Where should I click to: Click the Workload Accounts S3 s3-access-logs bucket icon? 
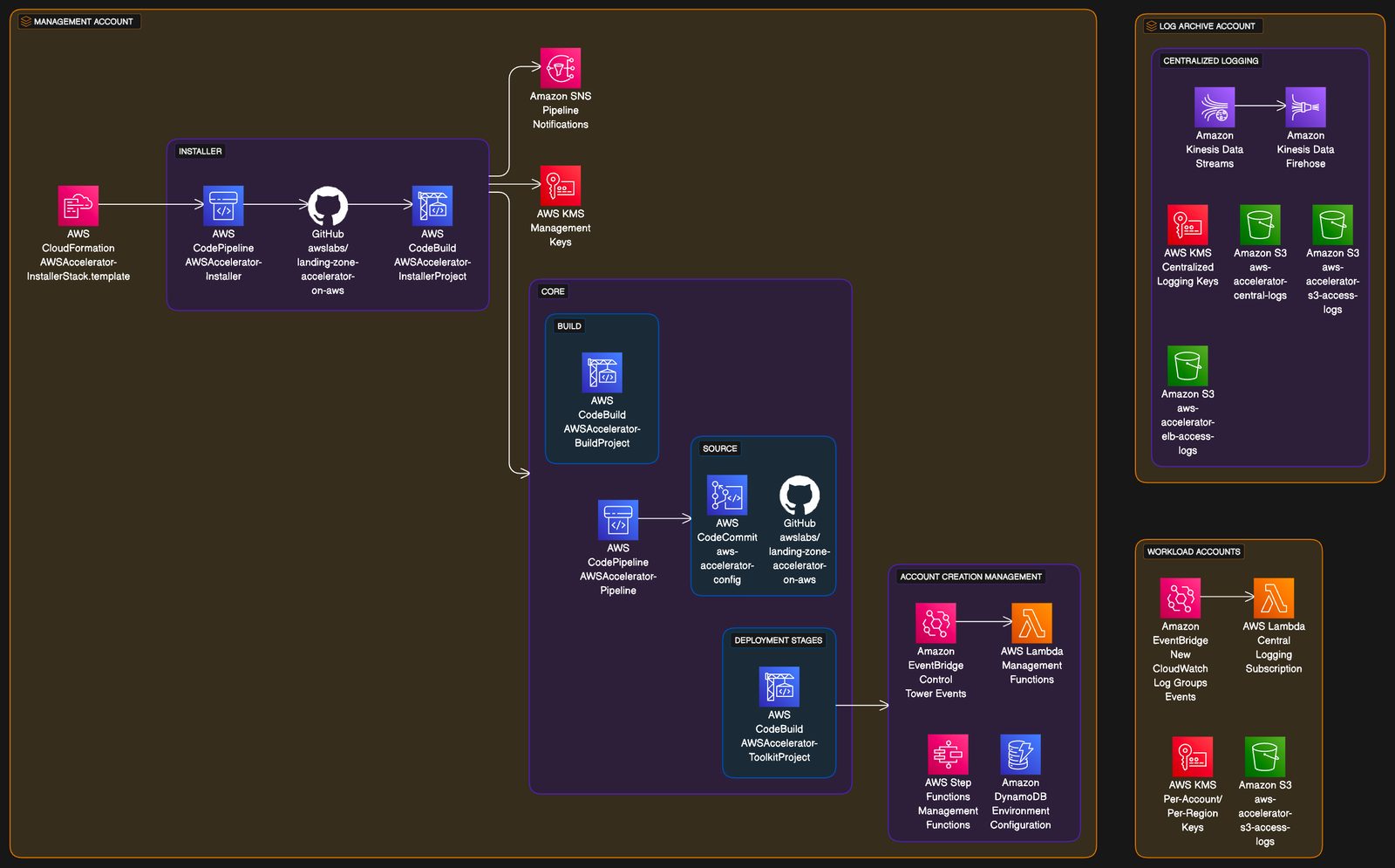point(1265,757)
